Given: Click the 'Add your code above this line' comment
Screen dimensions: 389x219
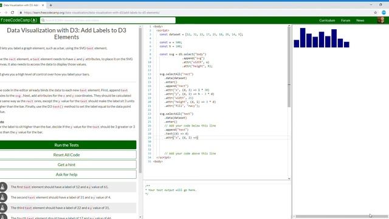Looking at the screenshot, I should tap(190, 153).
